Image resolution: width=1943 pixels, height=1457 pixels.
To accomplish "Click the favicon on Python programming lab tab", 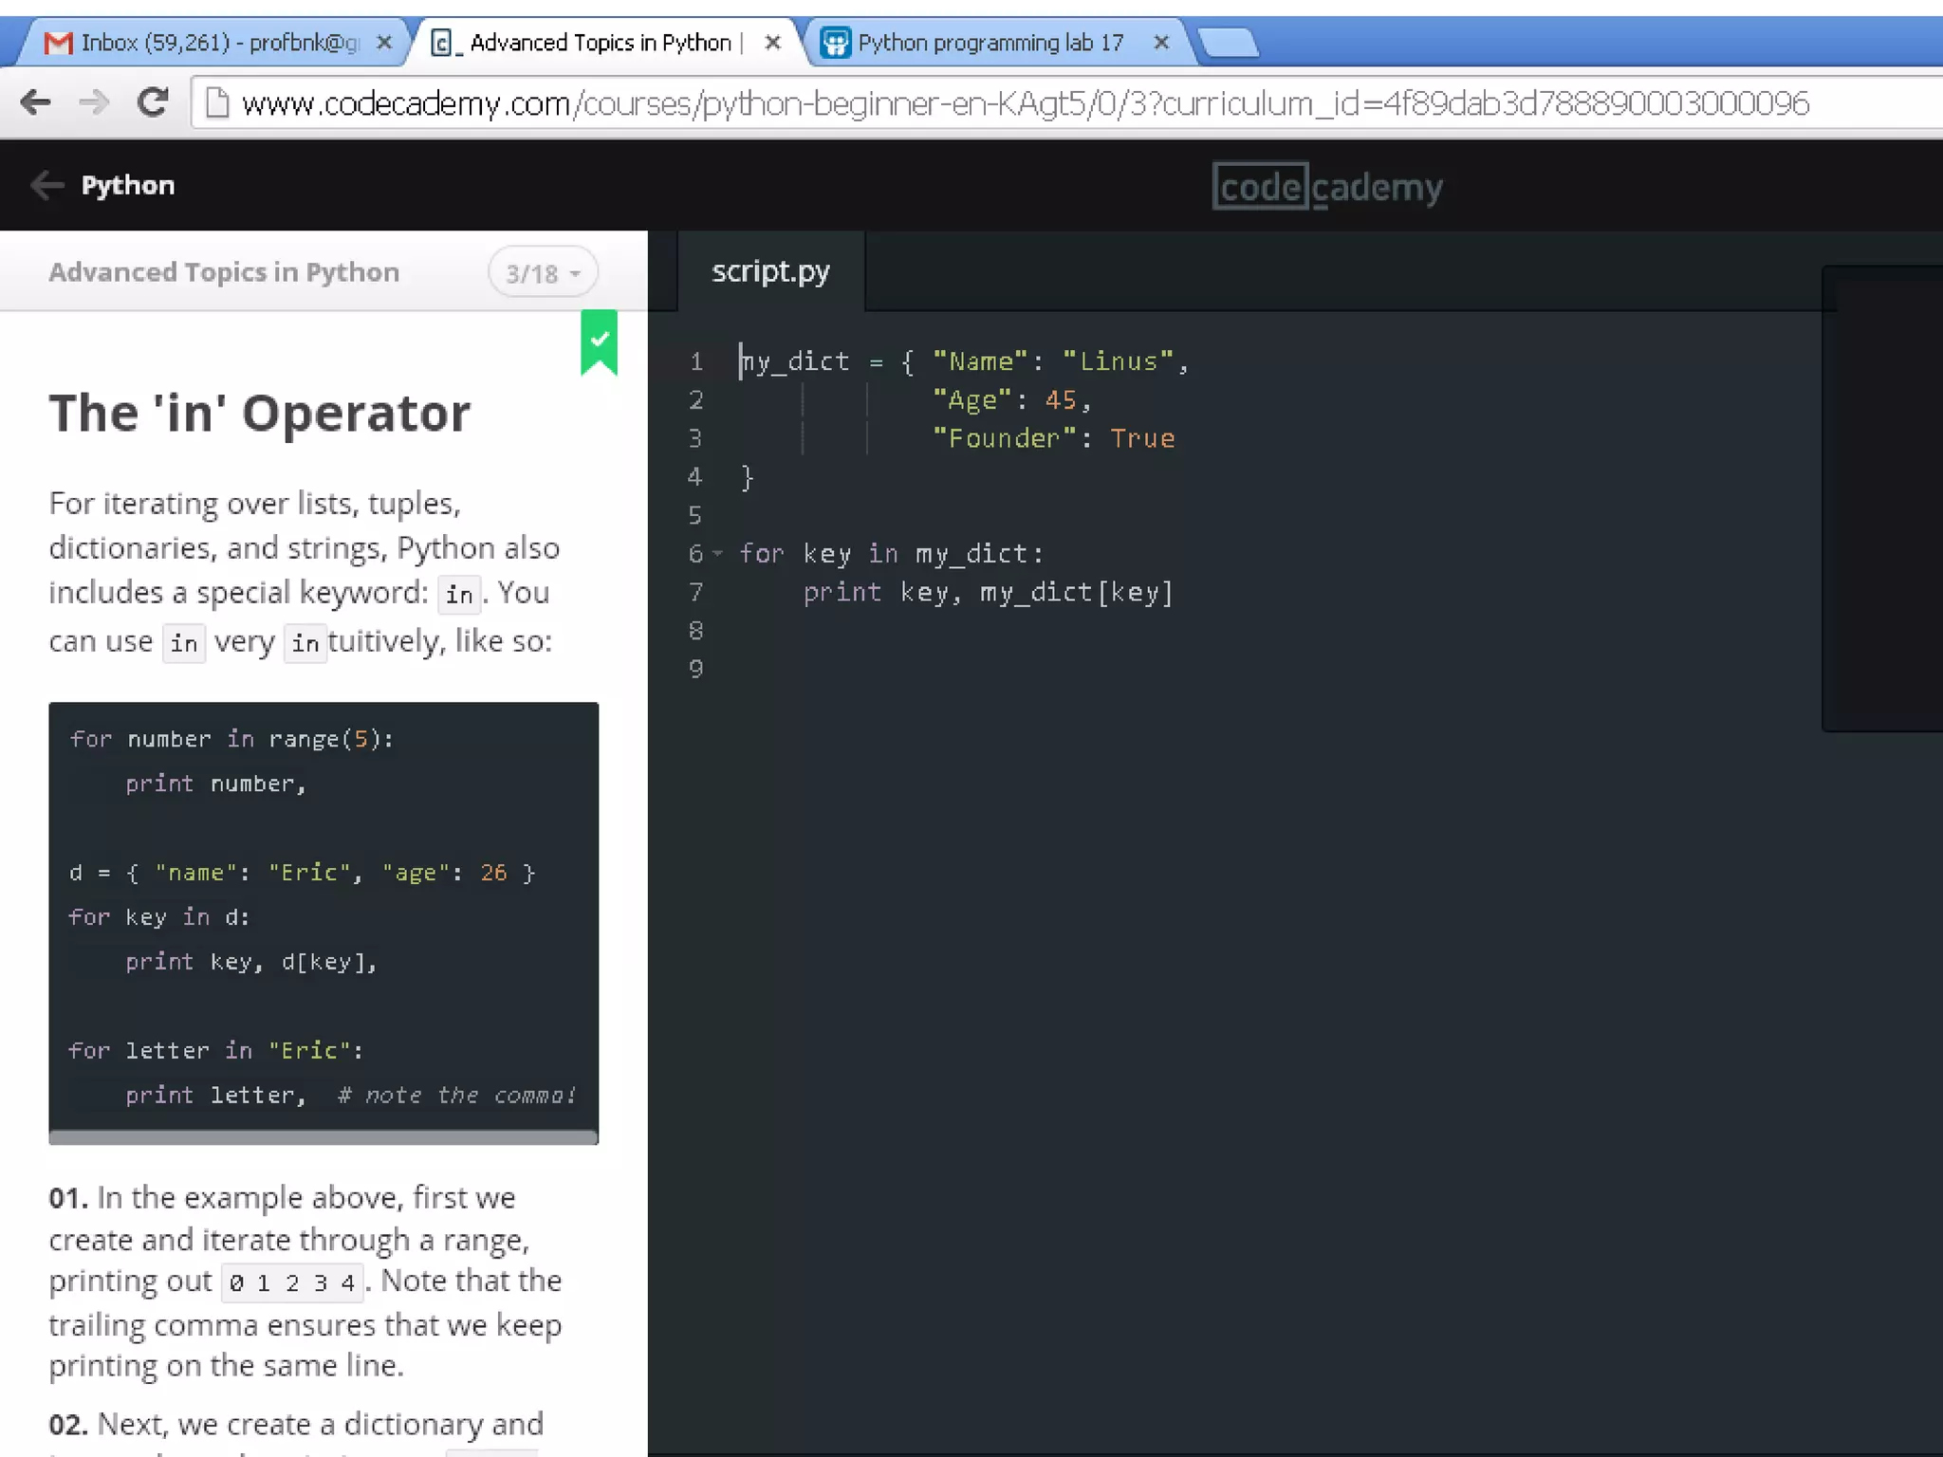I will click(x=835, y=43).
